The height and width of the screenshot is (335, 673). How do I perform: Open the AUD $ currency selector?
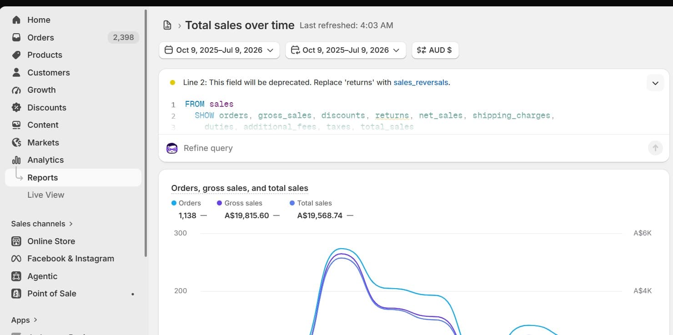[x=435, y=50]
